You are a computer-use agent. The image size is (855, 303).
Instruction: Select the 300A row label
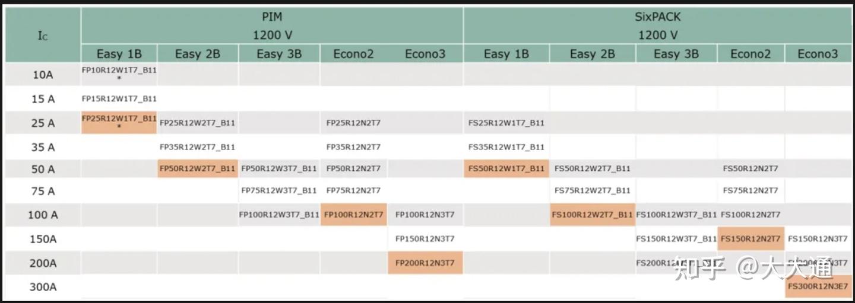[42, 288]
